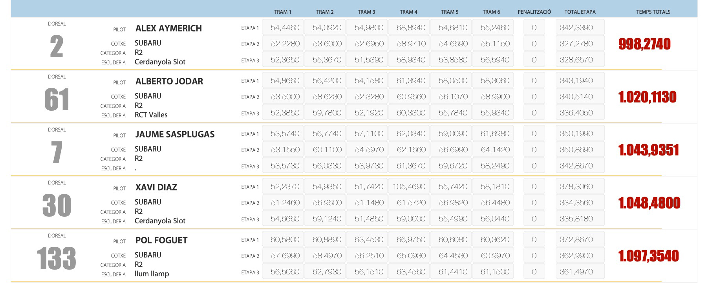Click the TEMPS TOTALS column header
Viewport: 708px width, 283px height.
(x=653, y=12)
